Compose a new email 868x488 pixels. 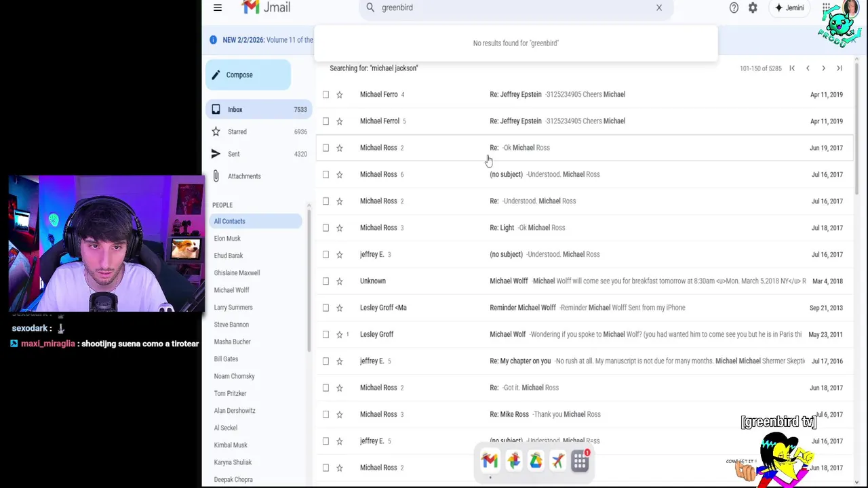pos(248,75)
